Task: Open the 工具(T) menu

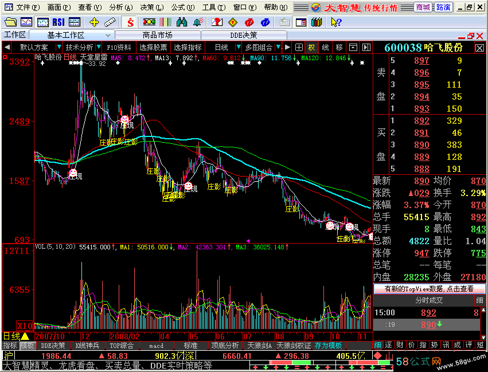Action: tap(214, 7)
